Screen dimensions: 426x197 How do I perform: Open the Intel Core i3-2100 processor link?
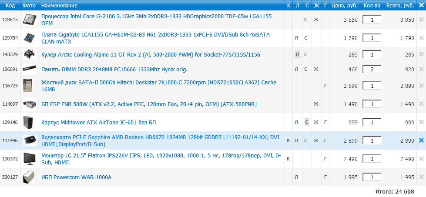(156, 16)
